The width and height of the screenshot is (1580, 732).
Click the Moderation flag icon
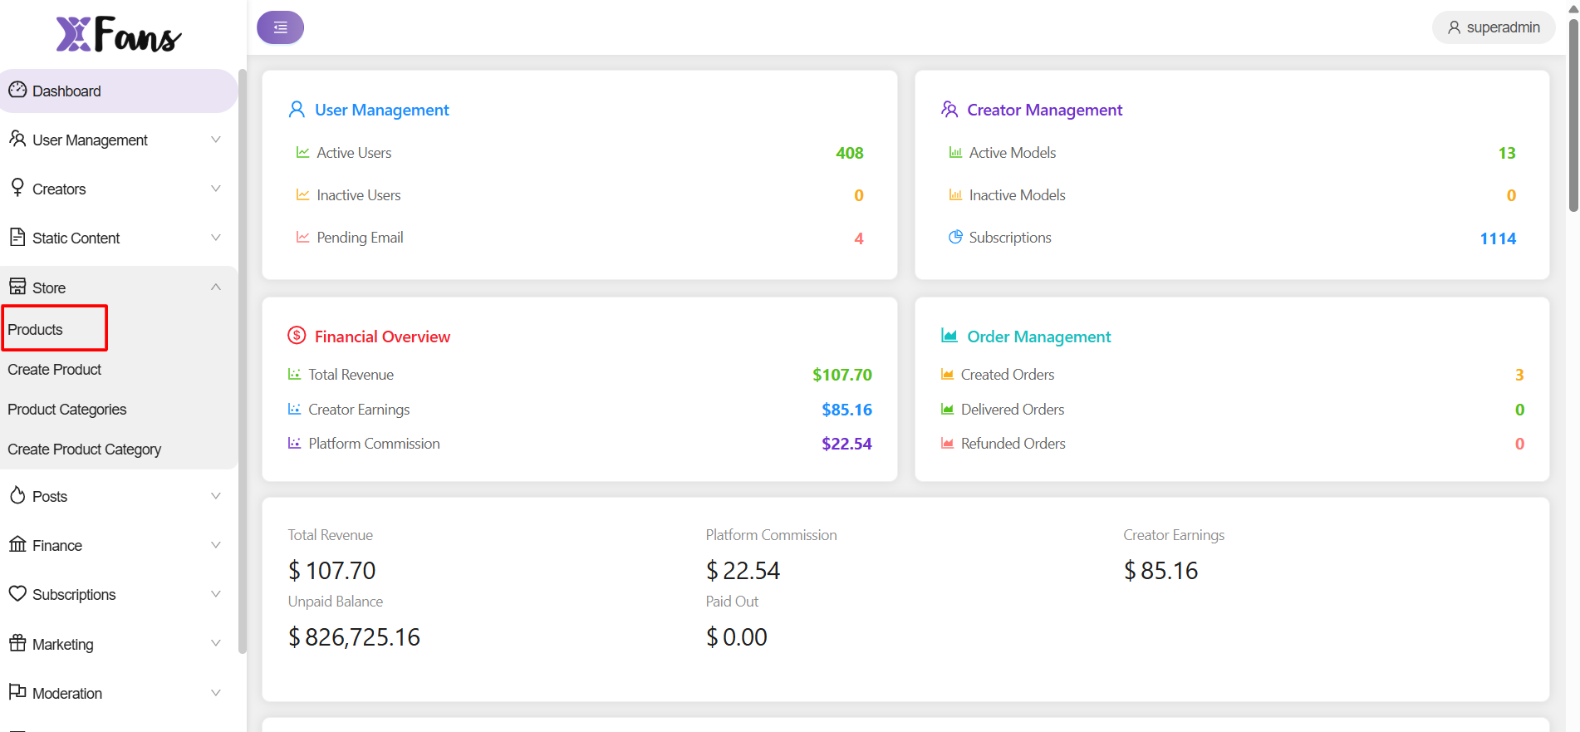[17, 692]
